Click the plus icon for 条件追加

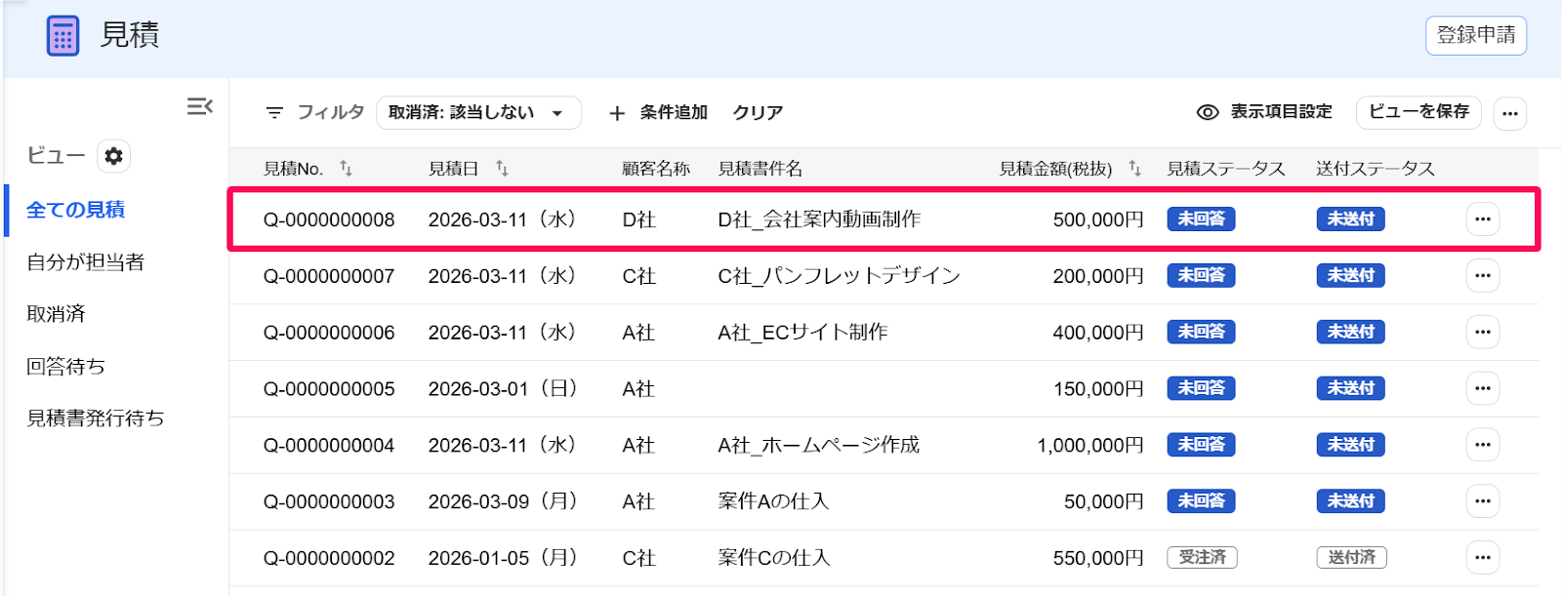coord(617,113)
